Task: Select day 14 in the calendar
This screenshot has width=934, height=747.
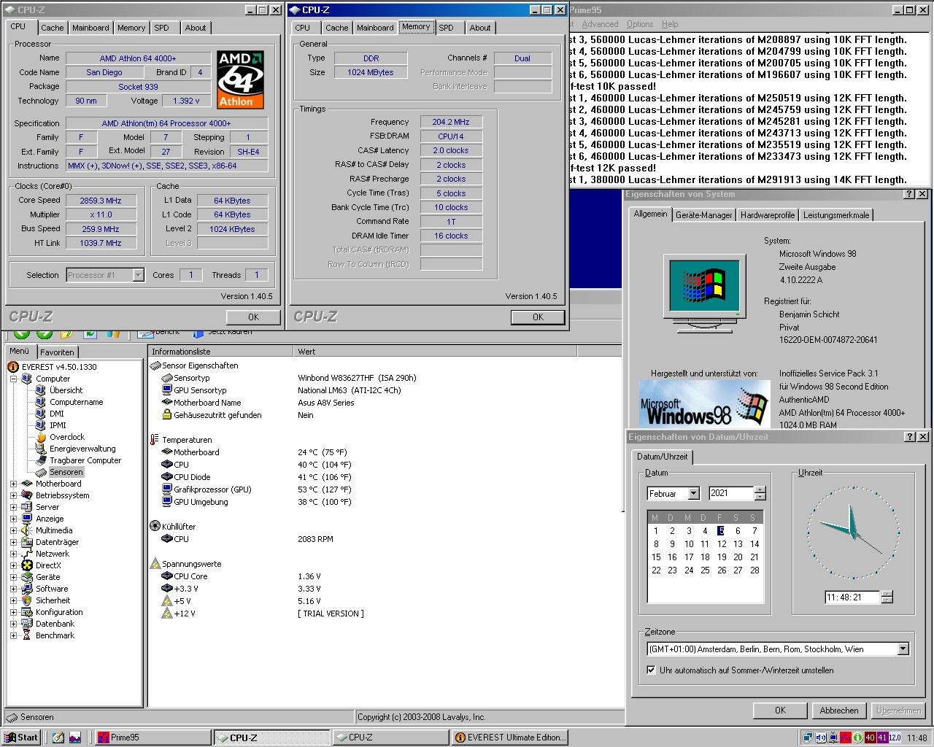Action: tap(754, 544)
